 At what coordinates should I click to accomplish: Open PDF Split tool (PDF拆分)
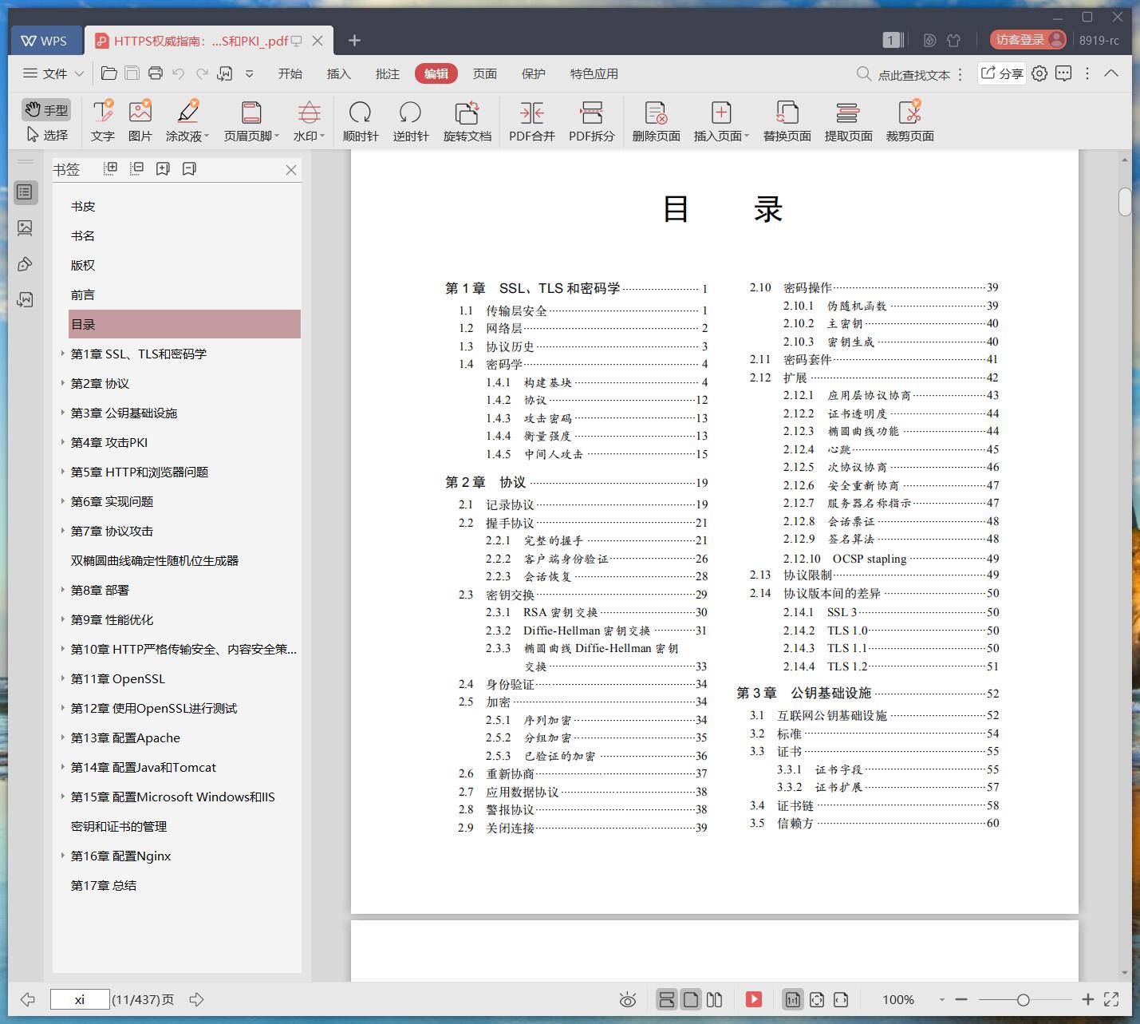[592, 121]
